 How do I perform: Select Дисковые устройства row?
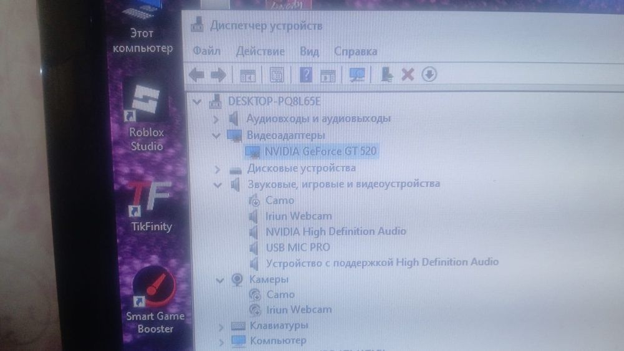pyautogui.click(x=301, y=168)
